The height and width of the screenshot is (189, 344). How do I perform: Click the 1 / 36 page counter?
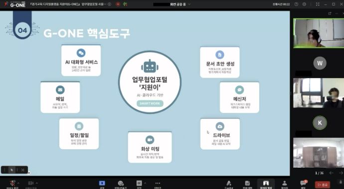click(320, 173)
